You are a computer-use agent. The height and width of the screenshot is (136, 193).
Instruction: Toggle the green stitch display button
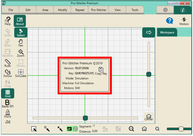(69, 129)
